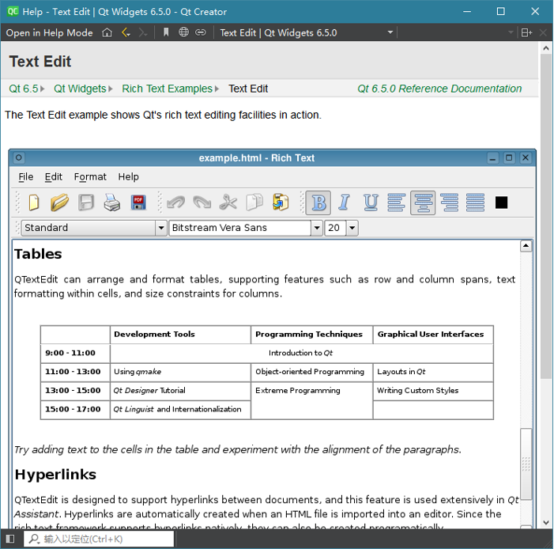Select Align Center paragraph button
This screenshot has width=554, height=549.
click(x=423, y=203)
